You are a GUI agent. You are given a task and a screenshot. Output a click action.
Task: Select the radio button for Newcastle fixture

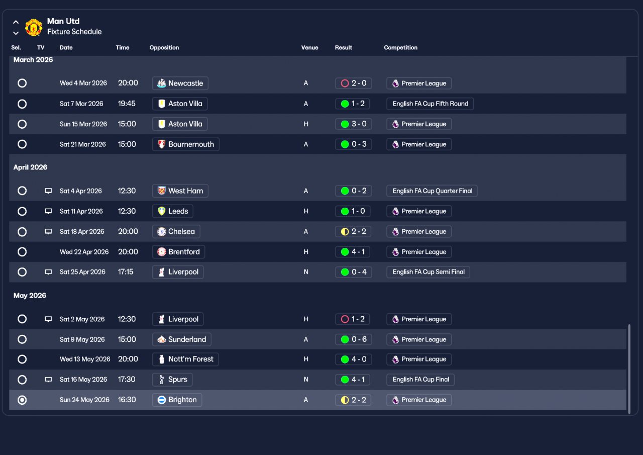click(22, 83)
